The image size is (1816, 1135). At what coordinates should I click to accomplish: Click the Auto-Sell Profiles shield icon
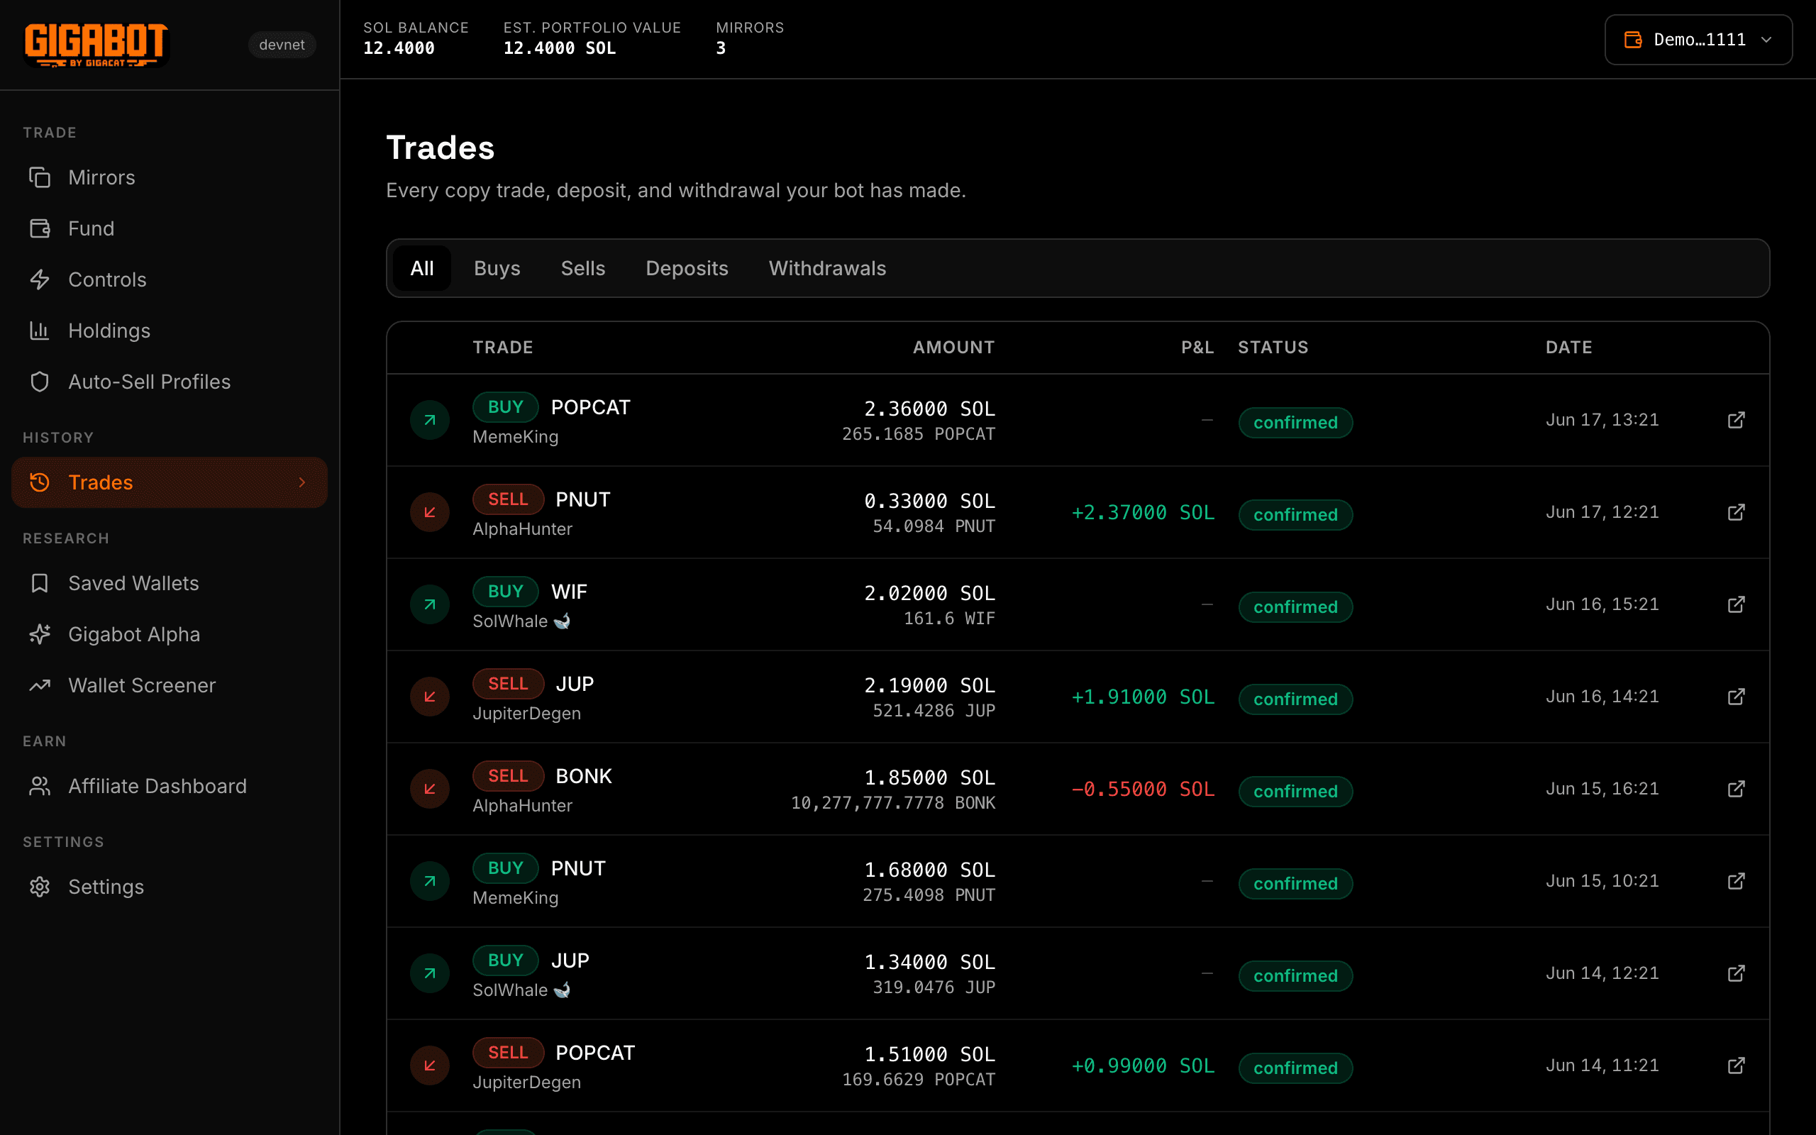pos(40,382)
